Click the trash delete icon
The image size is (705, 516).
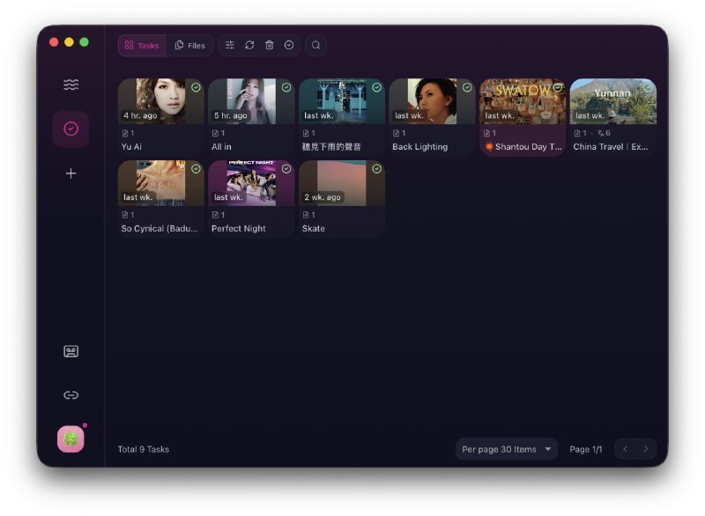[x=270, y=45]
